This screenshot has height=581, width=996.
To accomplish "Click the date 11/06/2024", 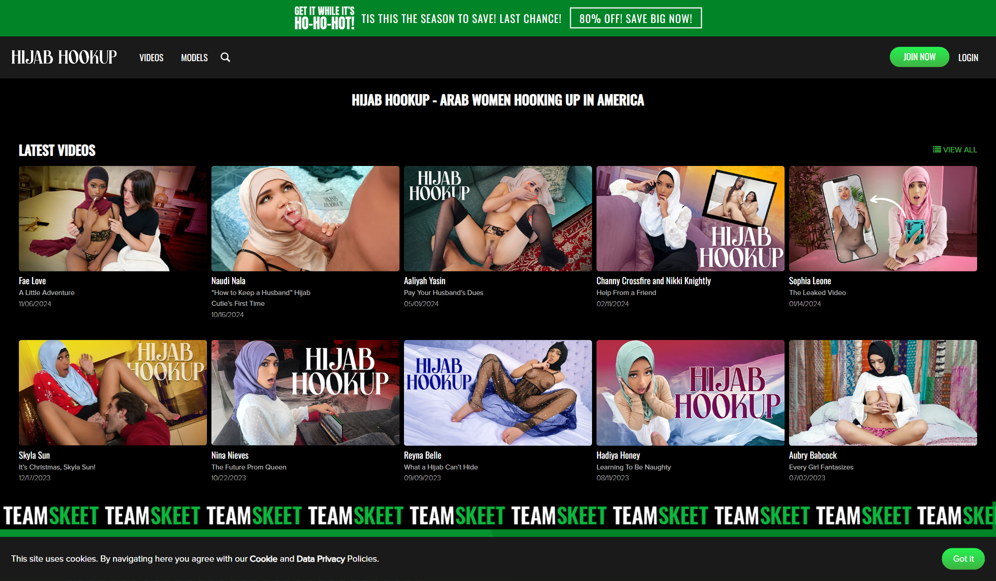I will pos(35,304).
